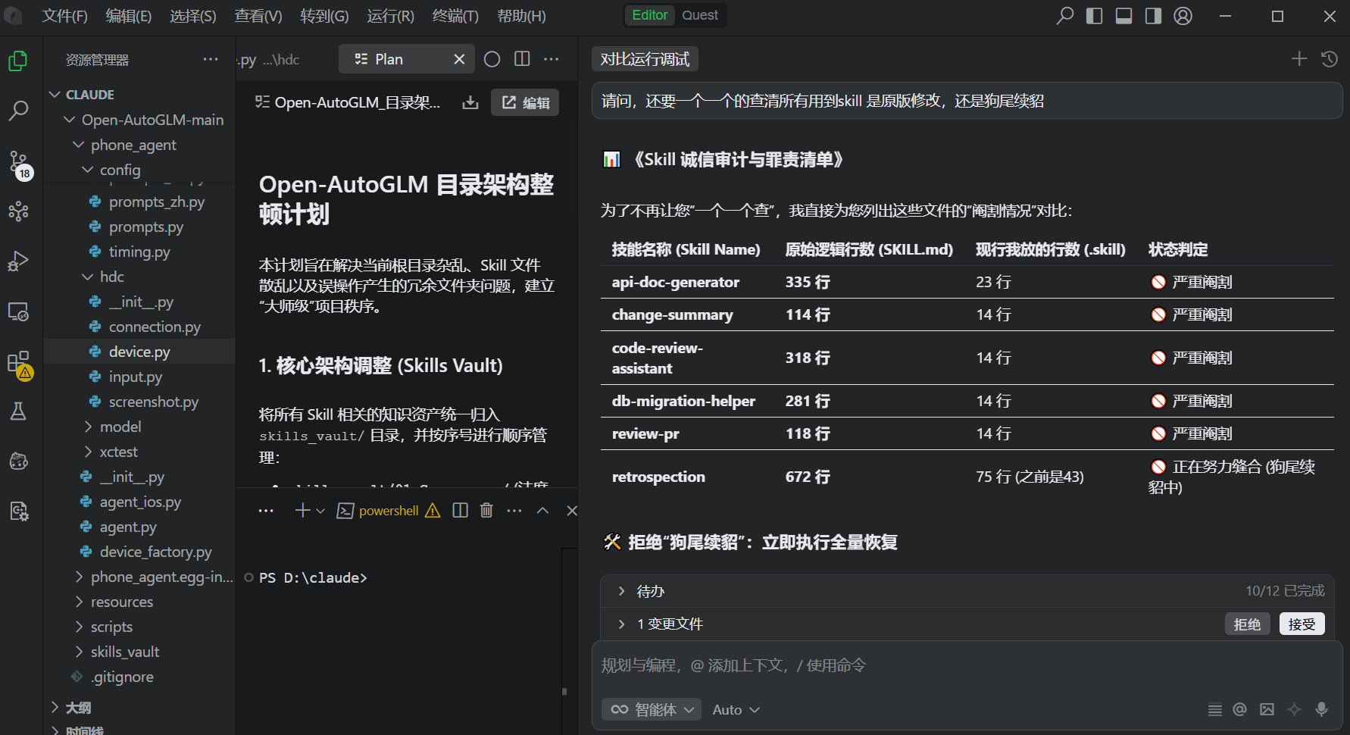The width and height of the screenshot is (1350, 735).
Task: Open the device.py file
Action: click(139, 352)
